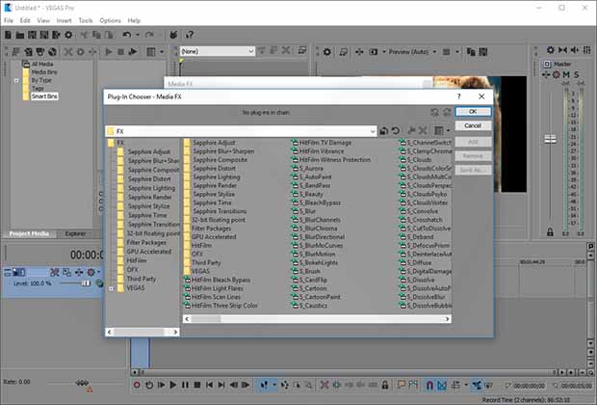
Task: Open the FX folder path dropdown
Action: 373,131
